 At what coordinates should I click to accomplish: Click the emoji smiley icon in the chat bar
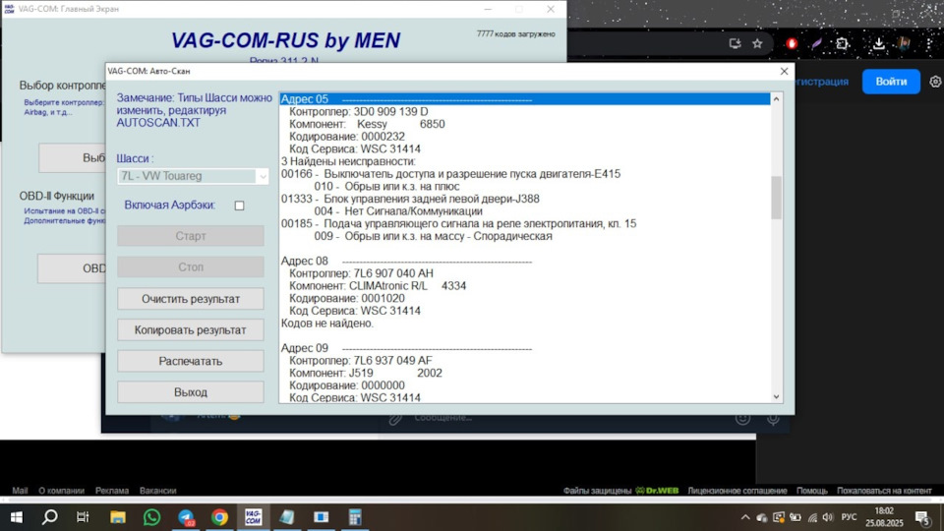(x=743, y=418)
